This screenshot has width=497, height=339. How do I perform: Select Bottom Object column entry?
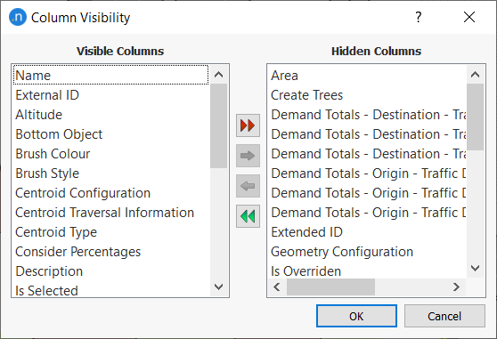tap(111, 134)
